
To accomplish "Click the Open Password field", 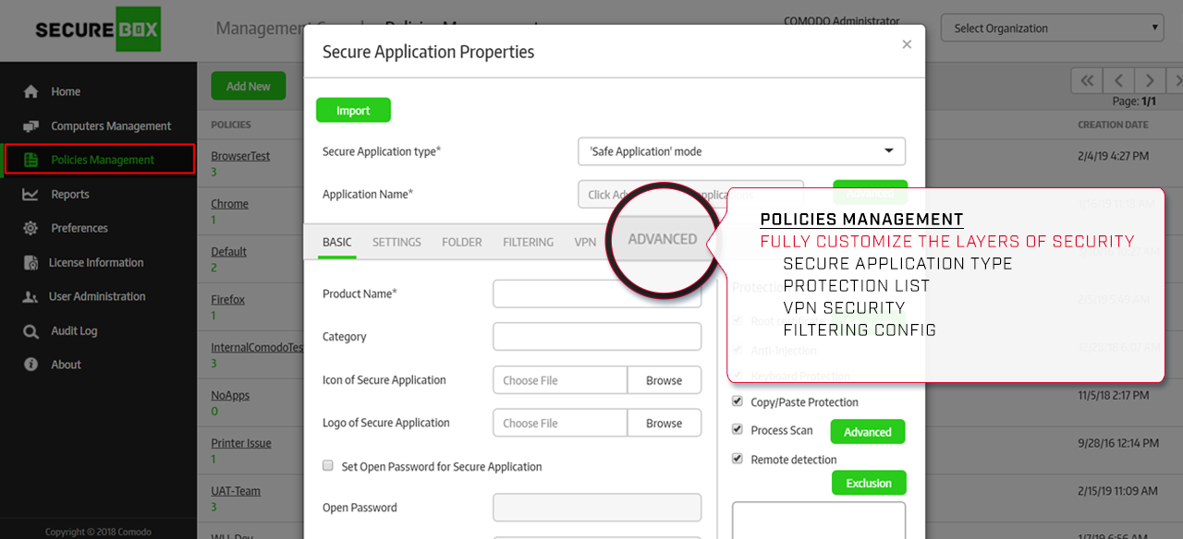I will click(x=597, y=508).
